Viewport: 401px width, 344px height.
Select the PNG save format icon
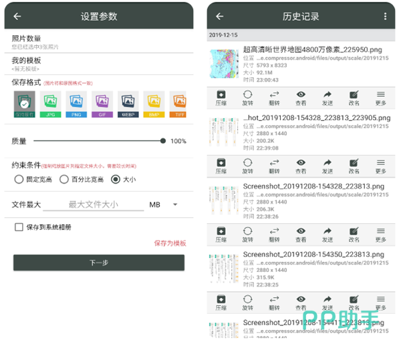[76, 104]
